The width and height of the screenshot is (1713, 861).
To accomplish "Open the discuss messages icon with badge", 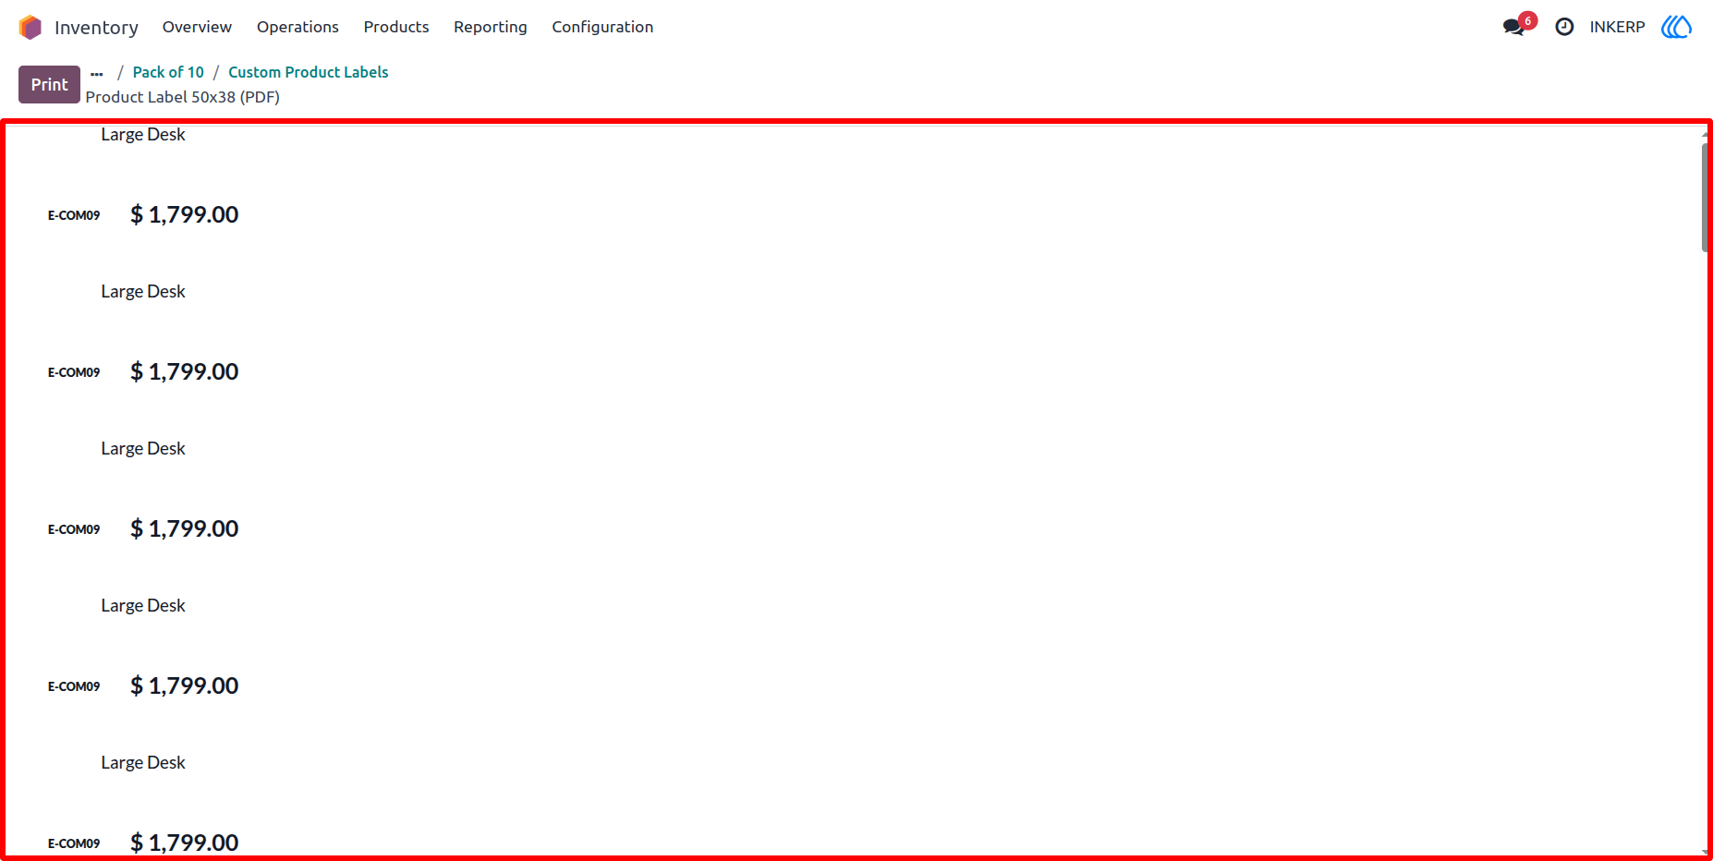I will tap(1518, 25).
